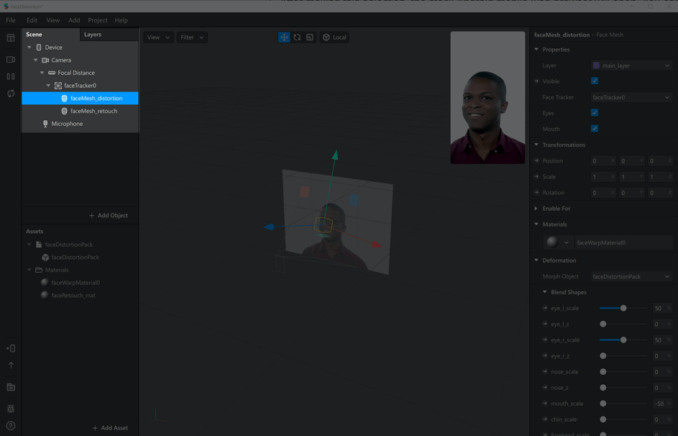The width and height of the screenshot is (678, 436).
Task: Open the material type dropdown arrow
Action: coord(566,242)
